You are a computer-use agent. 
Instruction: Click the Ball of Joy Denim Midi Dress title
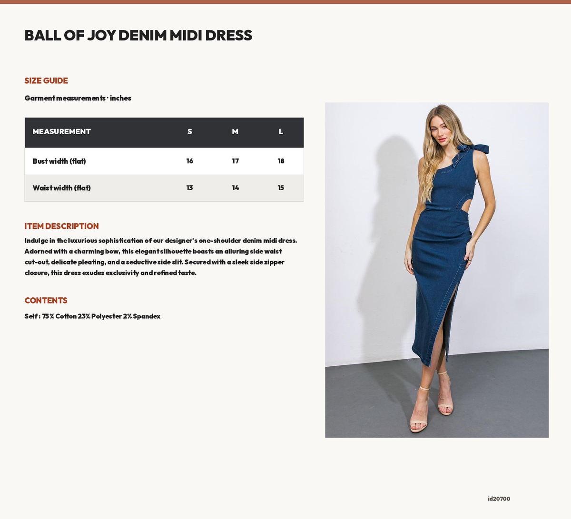click(x=138, y=35)
